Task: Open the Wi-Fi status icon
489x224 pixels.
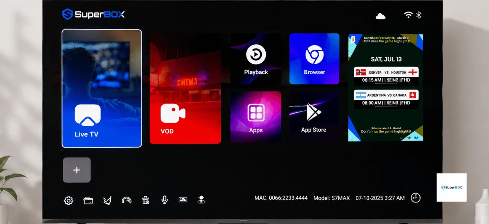Action: pyautogui.click(x=408, y=15)
